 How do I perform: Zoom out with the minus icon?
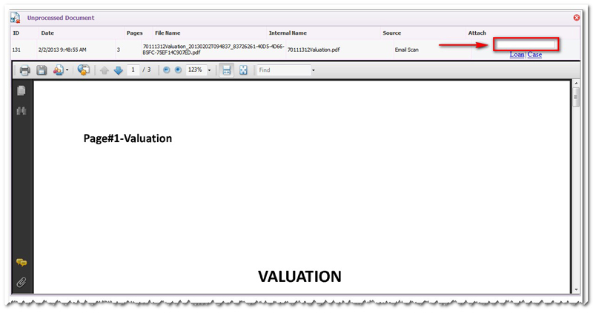tap(166, 70)
